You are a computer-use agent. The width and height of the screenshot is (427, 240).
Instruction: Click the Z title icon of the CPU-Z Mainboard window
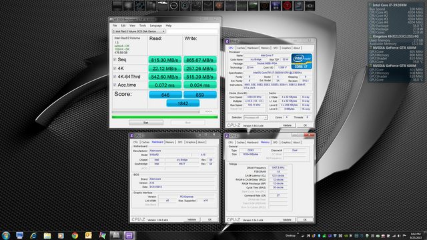131,135
